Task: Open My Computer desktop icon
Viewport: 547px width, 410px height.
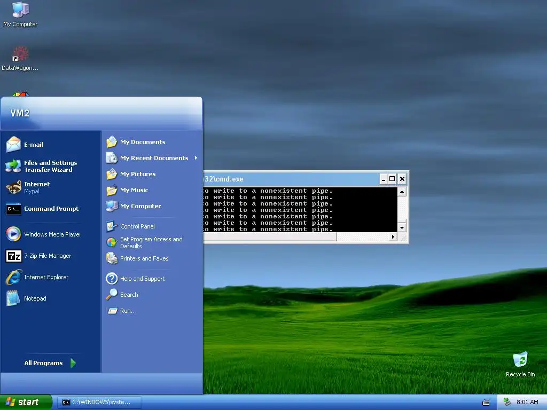Action: 21,10
